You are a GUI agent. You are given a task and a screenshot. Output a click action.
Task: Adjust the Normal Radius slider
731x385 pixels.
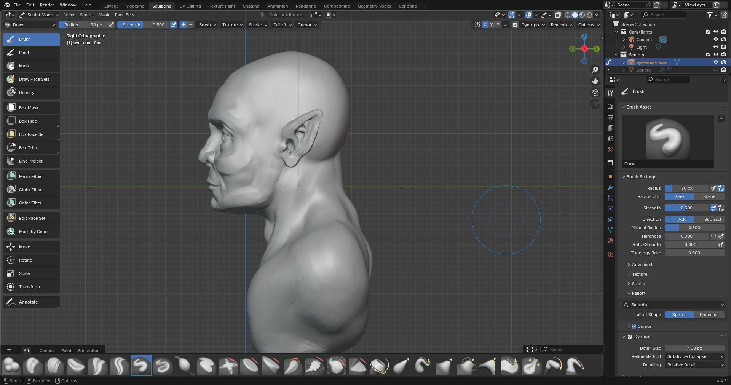coord(694,228)
